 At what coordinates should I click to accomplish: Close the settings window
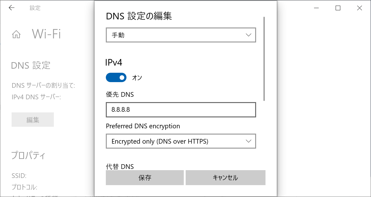click(359, 8)
